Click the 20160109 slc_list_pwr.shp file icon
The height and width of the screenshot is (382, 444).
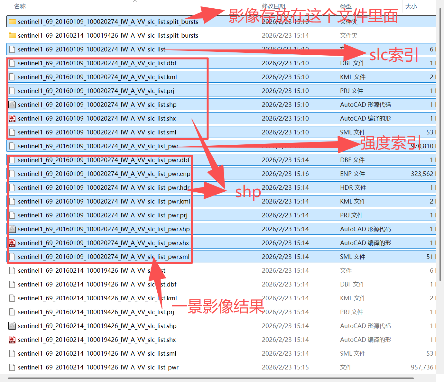click(12, 229)
